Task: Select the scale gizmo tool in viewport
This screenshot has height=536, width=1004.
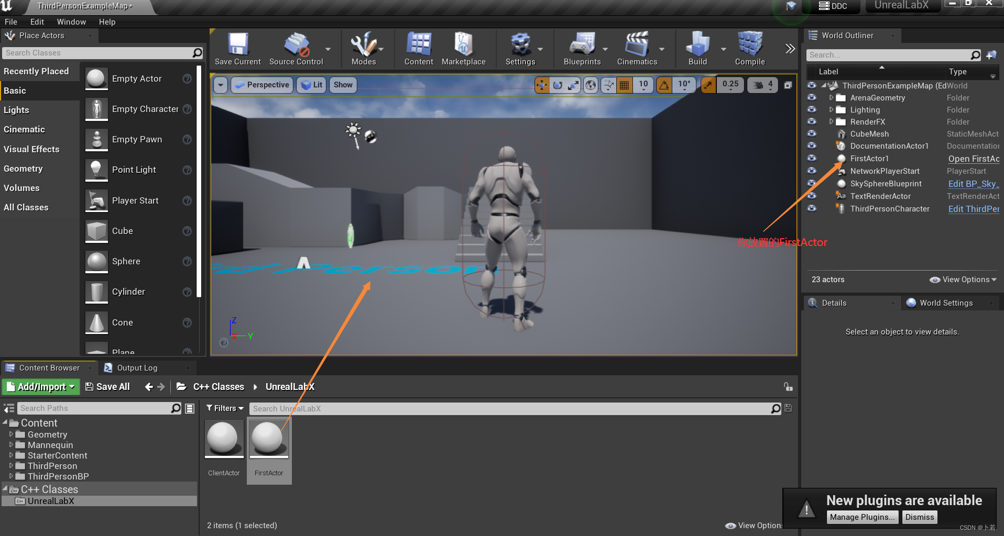Action: point(574,85)
